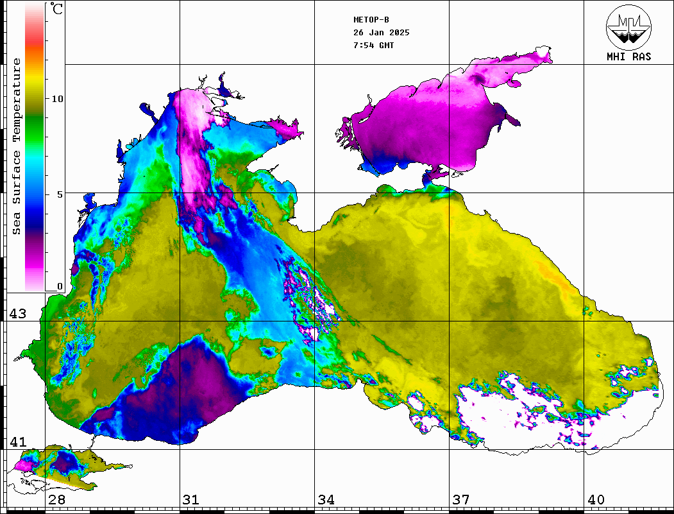The height and width of the screenshot is (514, 674).
Task: Click the '°C' unit label
Action: (56, 8)
